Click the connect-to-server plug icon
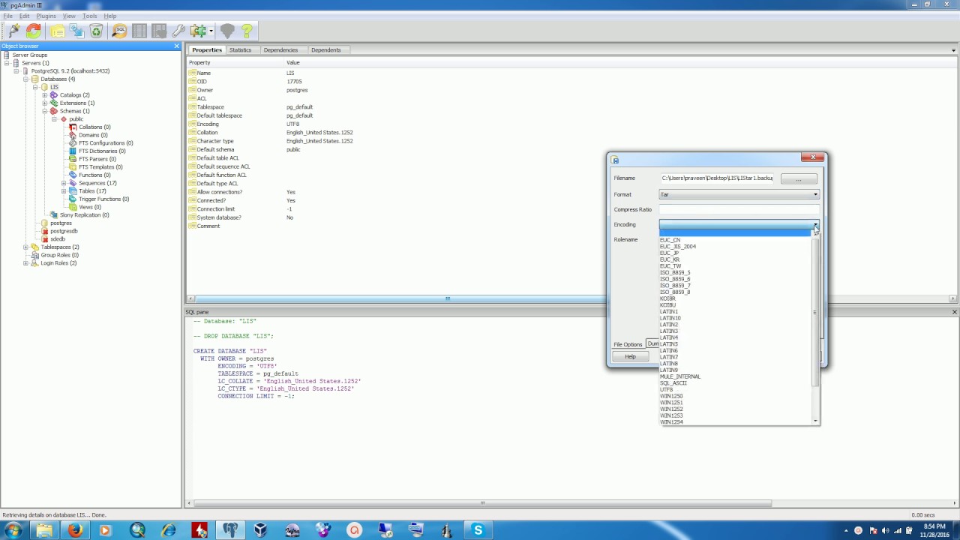960x540 pixels. (x=14, y=31)
